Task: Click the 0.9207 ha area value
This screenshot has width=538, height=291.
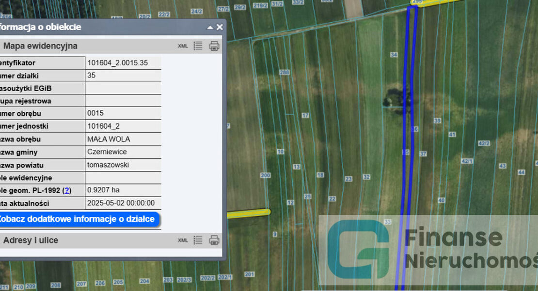Action: [103, 191]
